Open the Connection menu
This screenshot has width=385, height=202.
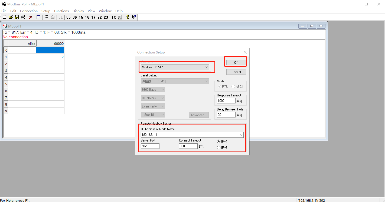click(29, 11)
